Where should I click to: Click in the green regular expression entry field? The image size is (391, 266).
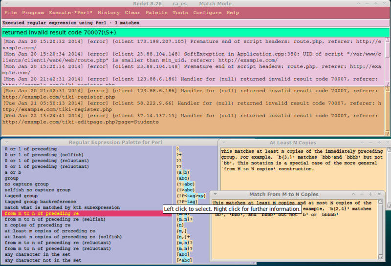click(195, 32)
